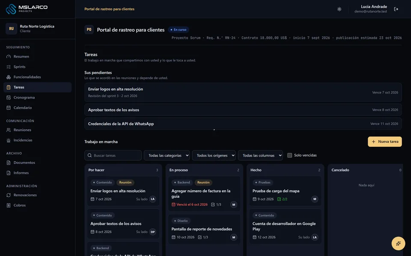Viewport: 411px width, 256px height.
Task: Click the Cobros receipt icon
Action: (x=9, y=205)
